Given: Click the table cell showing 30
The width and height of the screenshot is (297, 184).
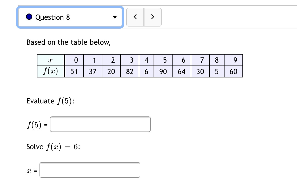Looking at the screenshot, I should tap(200, 71).
